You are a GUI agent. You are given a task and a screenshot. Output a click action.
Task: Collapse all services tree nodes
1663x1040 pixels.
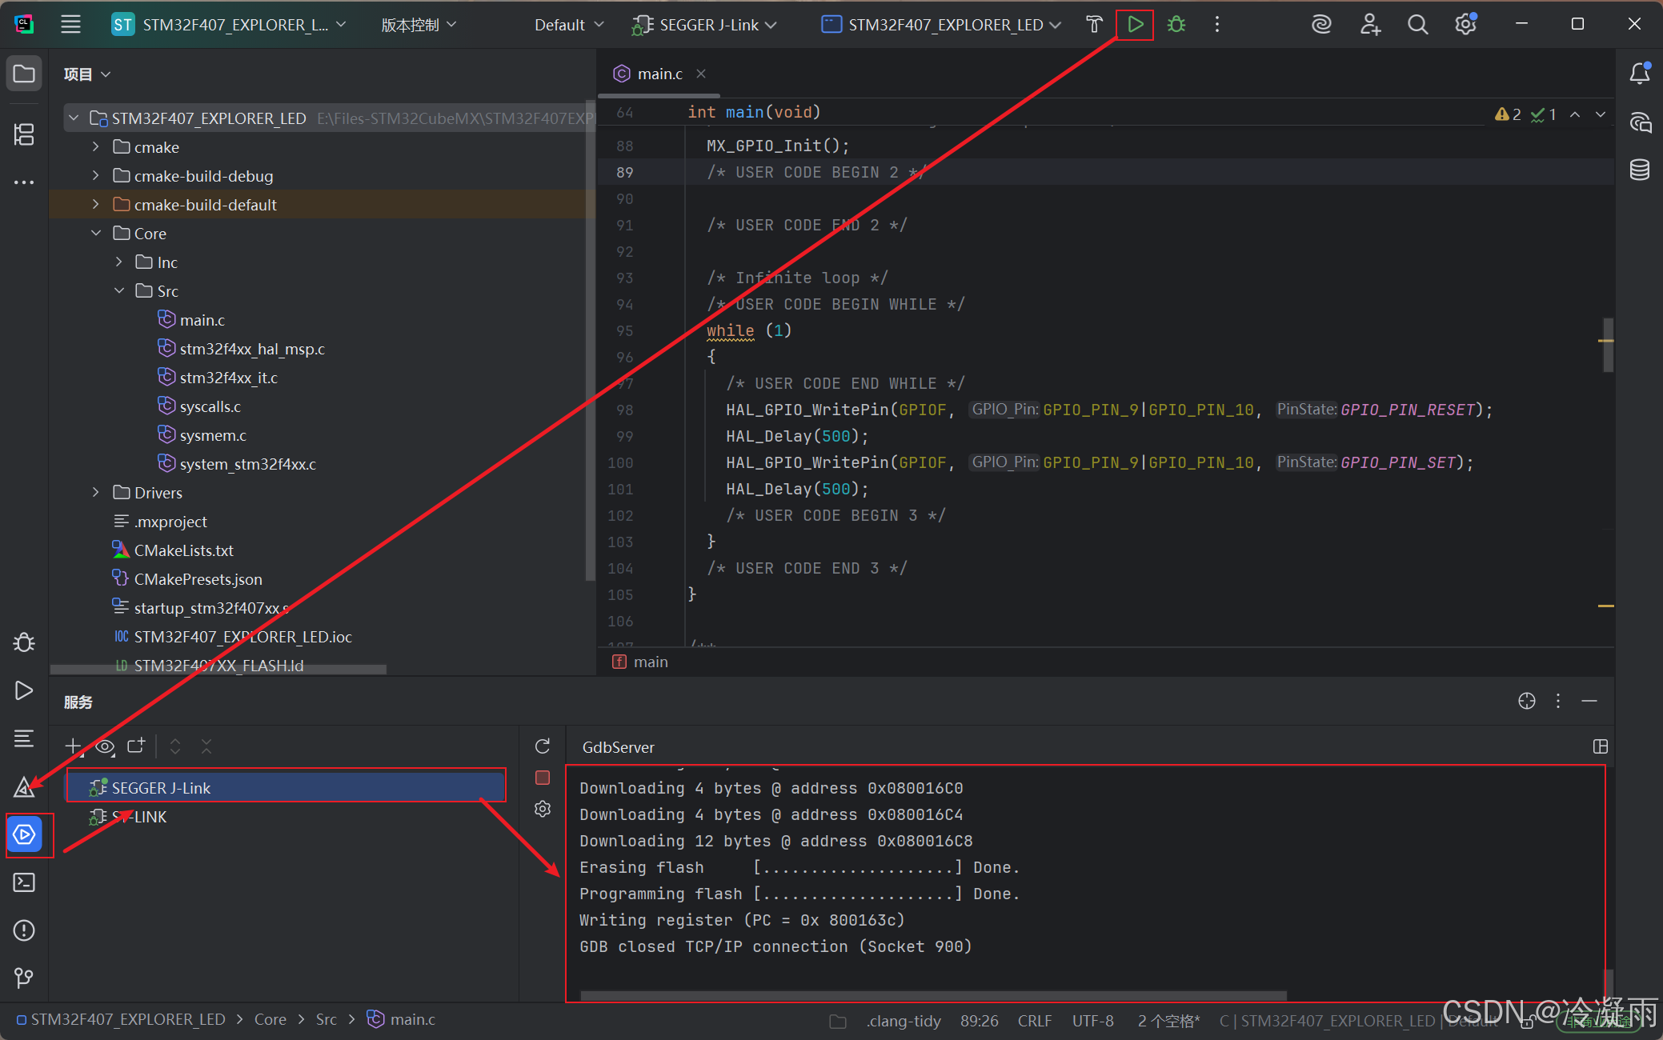click(x=206, y=746)
